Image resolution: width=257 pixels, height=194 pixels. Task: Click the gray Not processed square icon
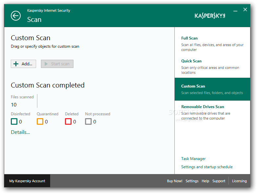pos(88,121)
